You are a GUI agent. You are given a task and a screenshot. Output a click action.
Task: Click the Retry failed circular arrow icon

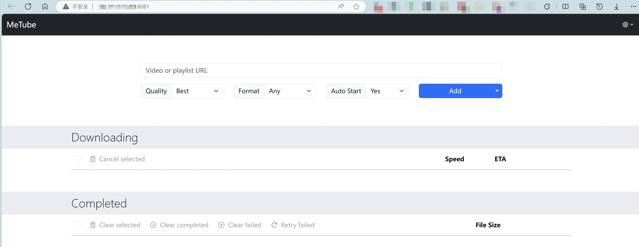(x=274, y=225)
